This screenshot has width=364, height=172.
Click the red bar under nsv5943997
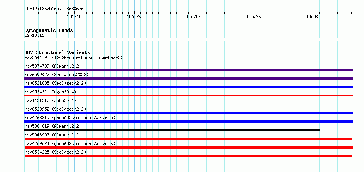click(188, 139)
